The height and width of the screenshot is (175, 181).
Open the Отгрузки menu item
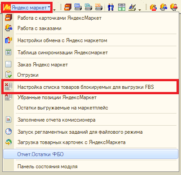pyautogui.click(x=91, y=75)
